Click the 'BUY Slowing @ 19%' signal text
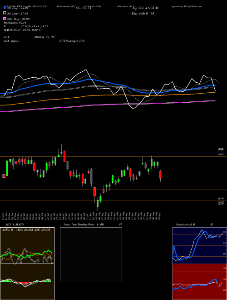The image size is (227, 300). (x=72, y=41)
